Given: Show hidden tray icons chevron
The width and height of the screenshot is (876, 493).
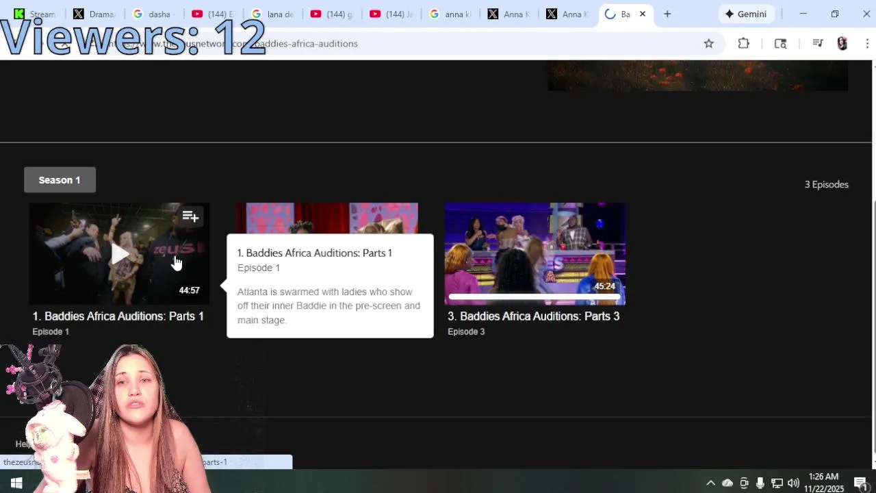Looking at the screenshot, I should 710,483.
